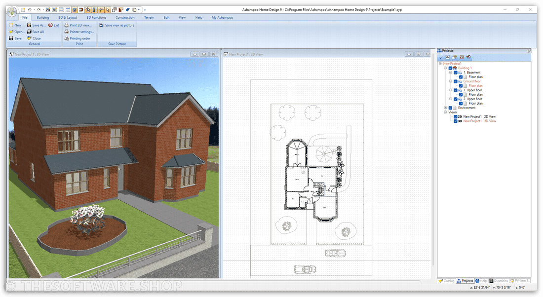543x297 pixels.
Task: Select Floor plan under 2. Upper floor
Action: pos(475,104)
